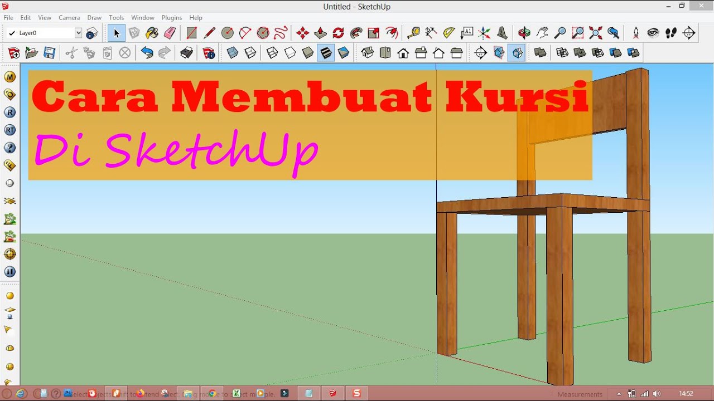Screen dimensions: 714x401
Task: Select the Text label tool
Action: (467, 33)
